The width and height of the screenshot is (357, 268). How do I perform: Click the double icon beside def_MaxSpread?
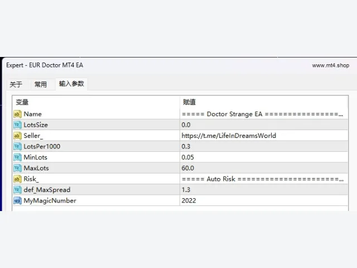pos(17,190)
